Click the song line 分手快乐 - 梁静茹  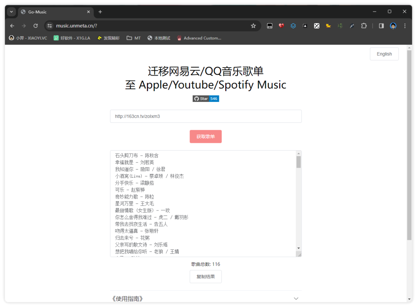click(135, 183)
